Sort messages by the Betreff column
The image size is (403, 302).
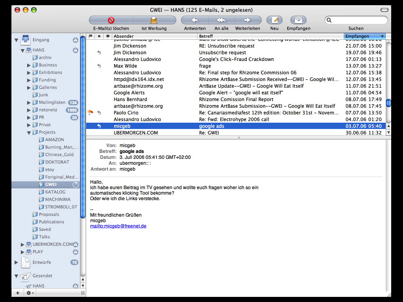click(x=270, y=36)
